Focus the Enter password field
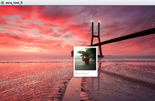 point(85,74)
